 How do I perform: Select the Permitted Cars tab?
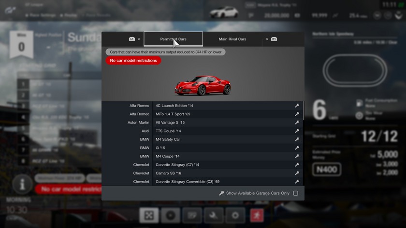tap(173, 39)
